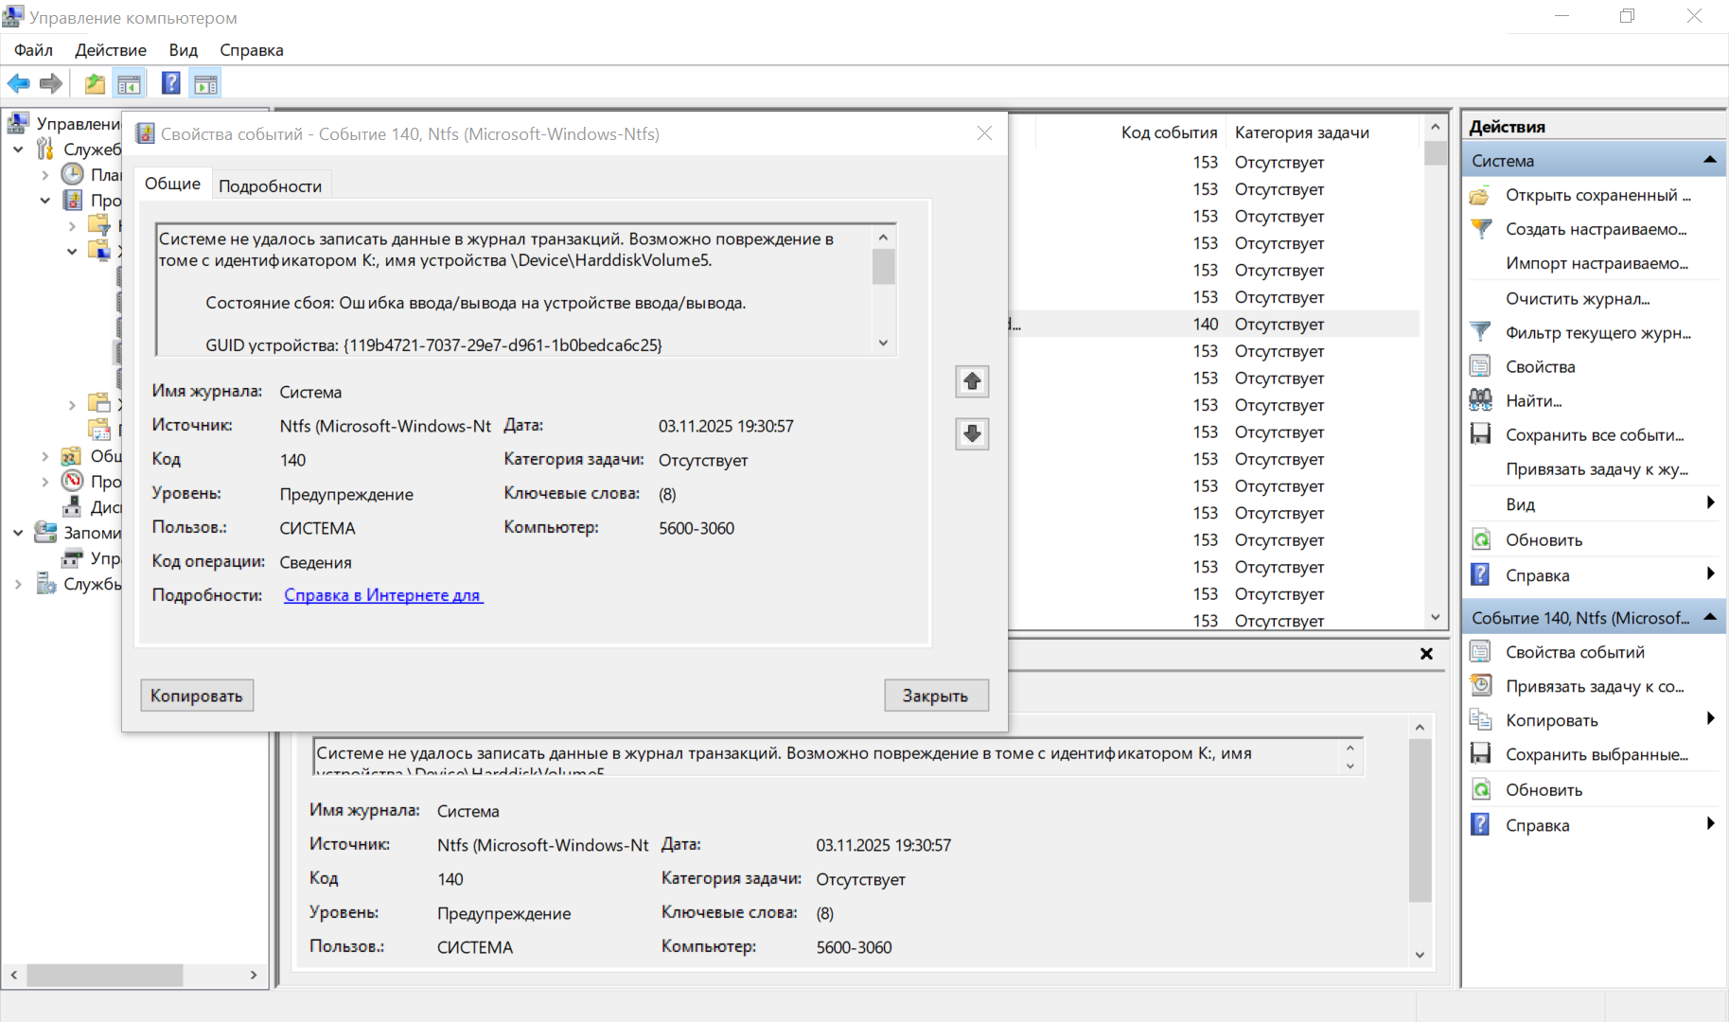This screenshot has width=1729, height=1022.
Task: Click the filter current log funnel icon
Action: click(x=1480, y=332)
